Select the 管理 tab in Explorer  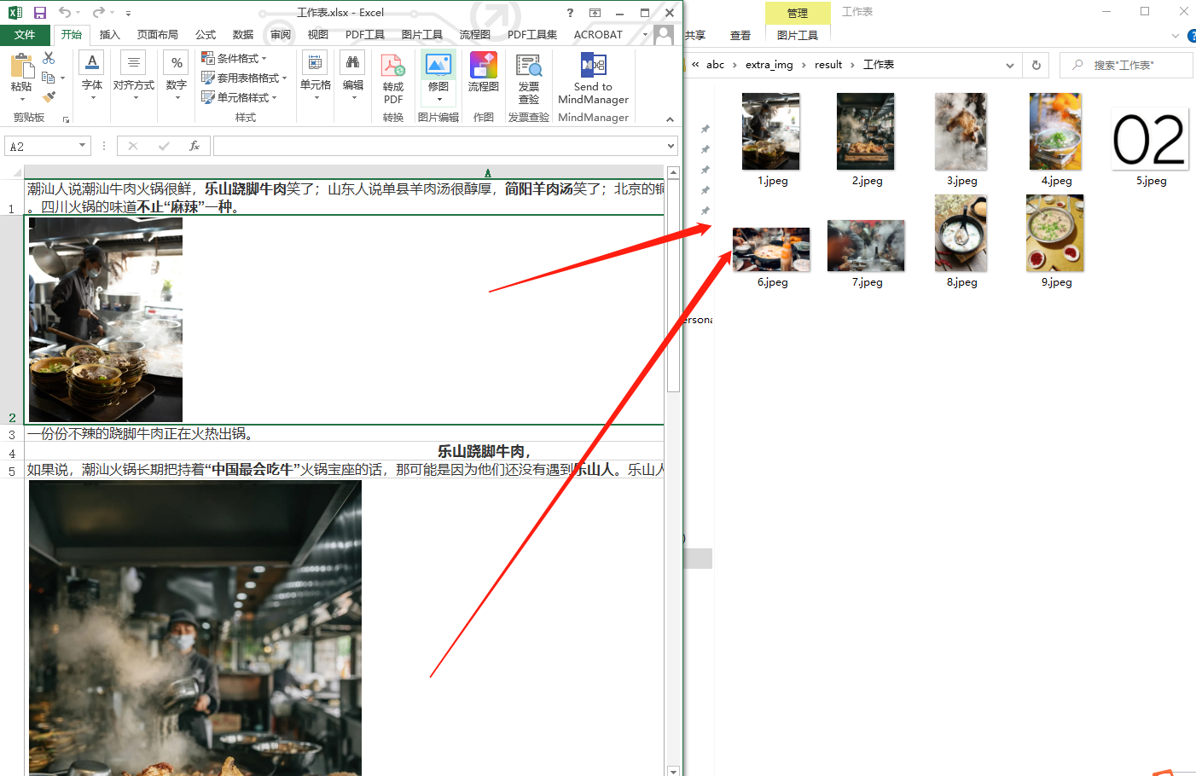coord(798,12)
